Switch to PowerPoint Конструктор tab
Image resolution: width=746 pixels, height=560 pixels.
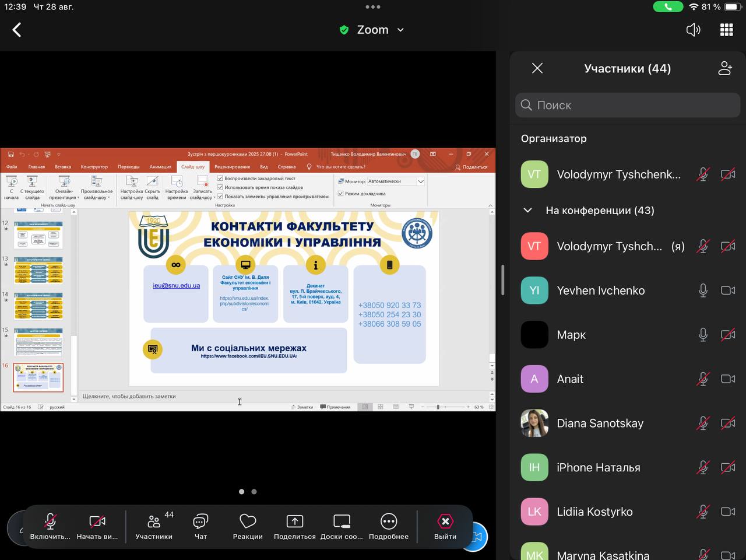[94, 167]
